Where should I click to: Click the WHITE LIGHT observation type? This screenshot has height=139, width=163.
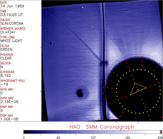click(x=11, y=41)
